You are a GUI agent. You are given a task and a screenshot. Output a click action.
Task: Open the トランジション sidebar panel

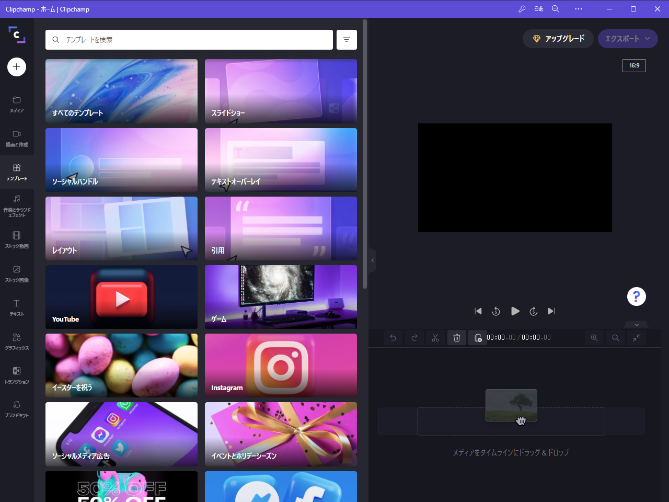coord(17,375)
